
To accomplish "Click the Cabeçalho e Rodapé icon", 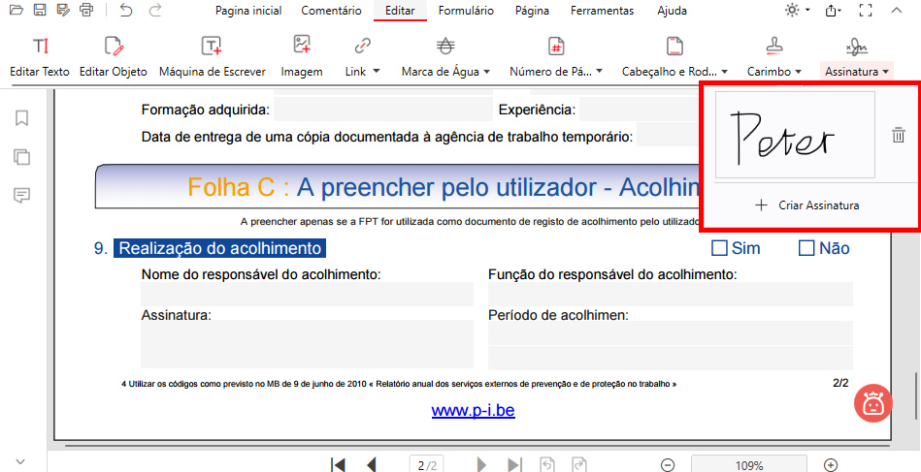I will click(x=674, y=46).
